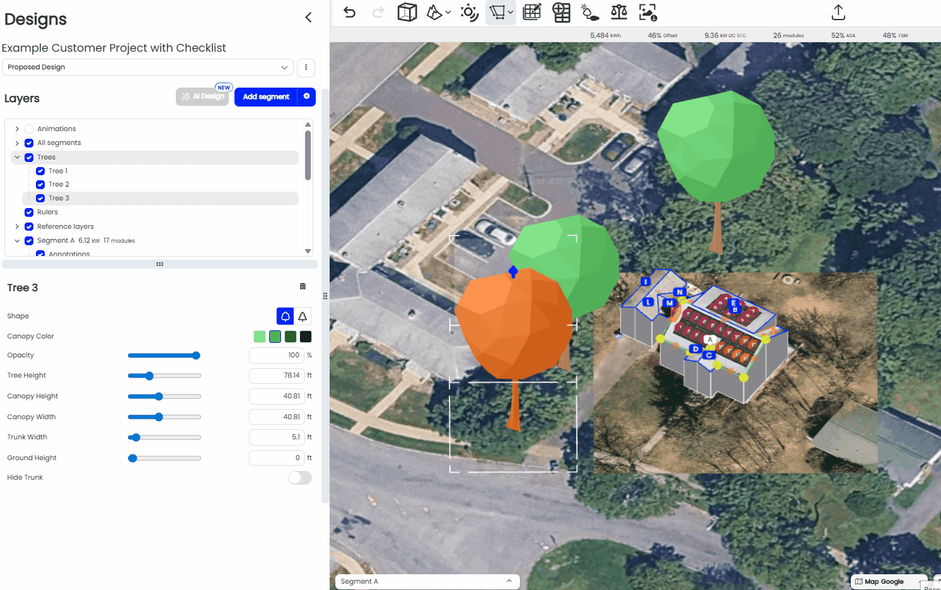Open the design options three-dot menu
Screen dimensions: 941x590
tap(306, 67)
